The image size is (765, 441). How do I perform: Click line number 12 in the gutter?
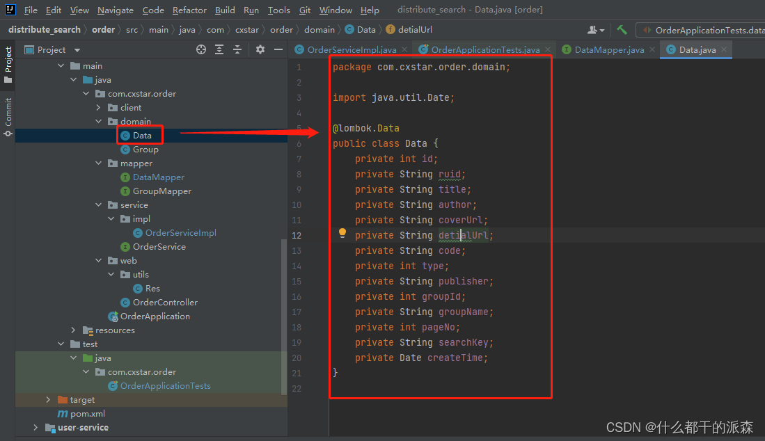coord(297,235)
